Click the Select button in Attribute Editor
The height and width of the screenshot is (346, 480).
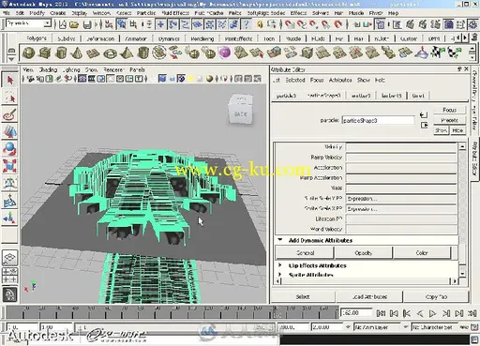point(303,296)
